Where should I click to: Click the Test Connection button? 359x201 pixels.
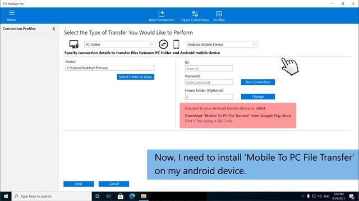pos(258,82)
